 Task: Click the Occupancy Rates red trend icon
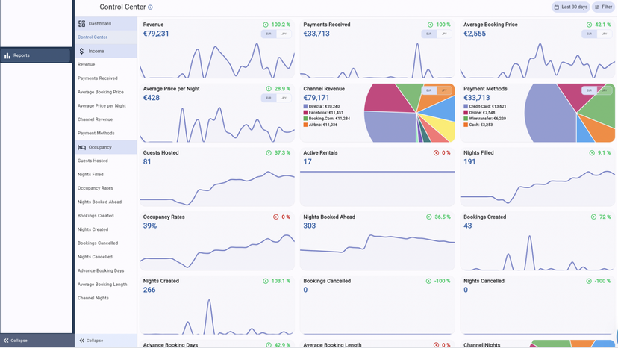pos(276,217)
